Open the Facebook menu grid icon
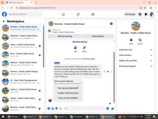The width and height of the screenshot is (158, 119). (140, 14)
